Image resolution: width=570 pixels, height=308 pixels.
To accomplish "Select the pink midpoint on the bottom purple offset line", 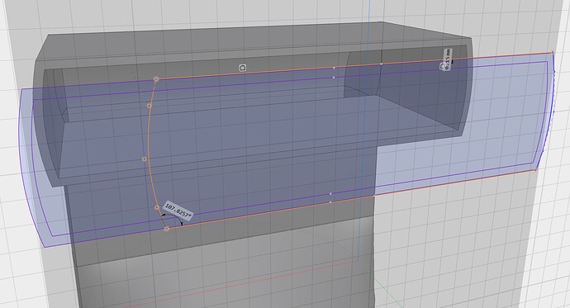I will (x=330, y=194).
